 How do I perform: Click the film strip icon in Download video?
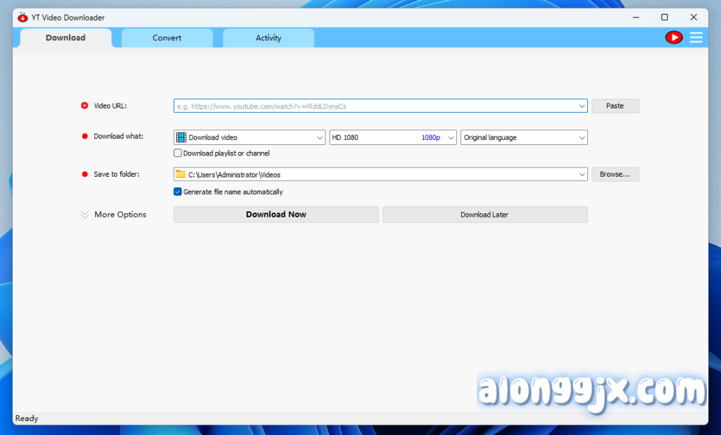[x=181, y=137]
